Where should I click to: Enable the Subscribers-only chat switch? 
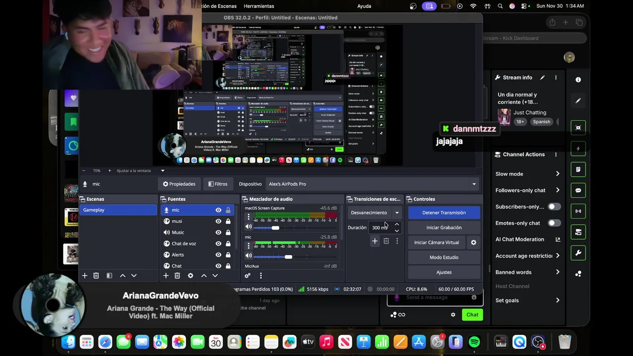[x=554, y=207]
